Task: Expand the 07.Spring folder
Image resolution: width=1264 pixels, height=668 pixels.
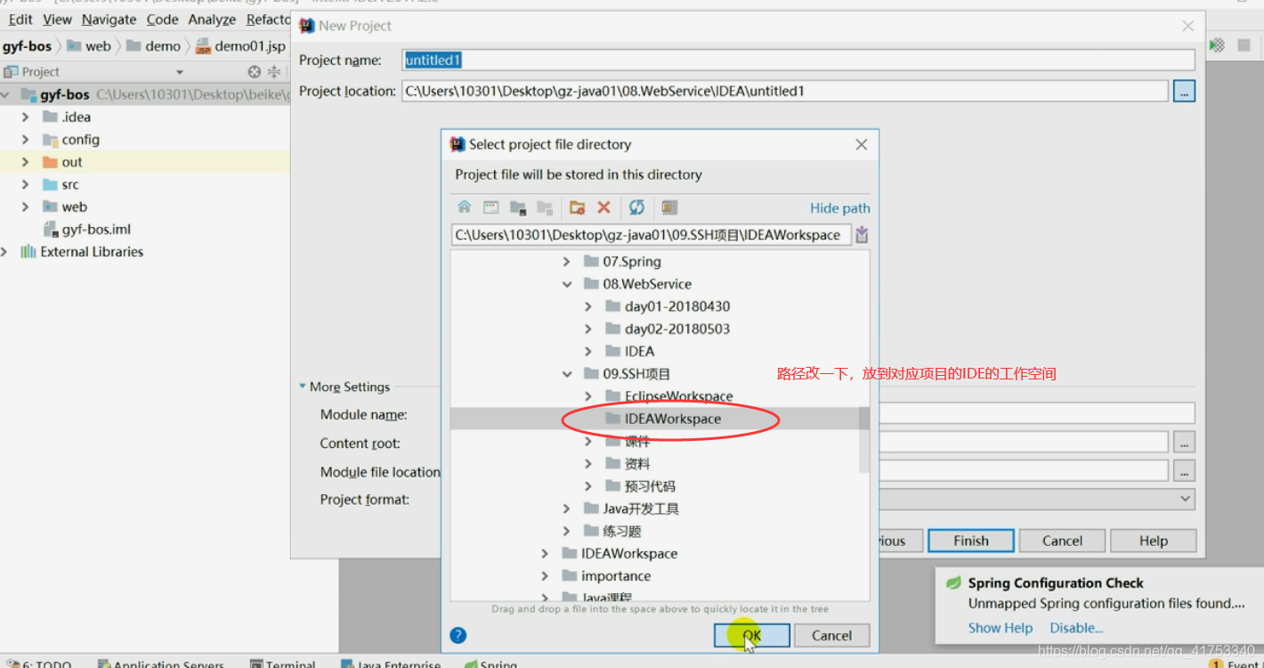Action: pos(566,262)
